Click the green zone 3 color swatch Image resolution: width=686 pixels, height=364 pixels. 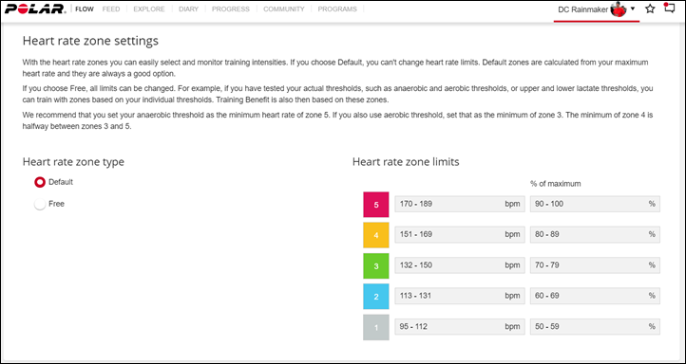376,265
